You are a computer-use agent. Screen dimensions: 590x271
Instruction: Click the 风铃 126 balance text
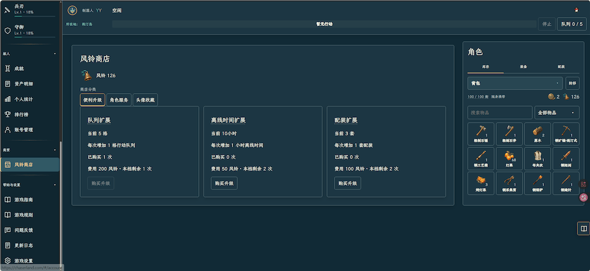[106, 75]
